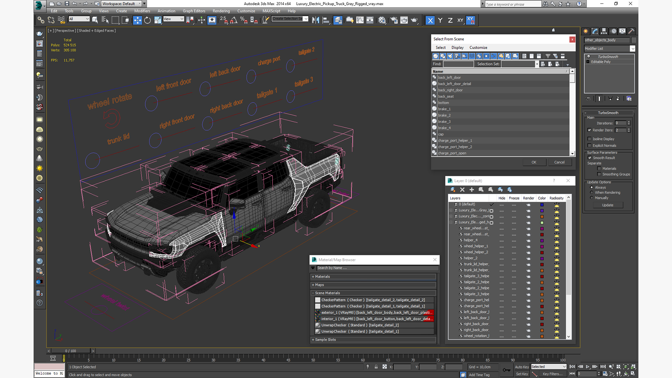
Task: Open the Rendering menu
Action: coord(221,11)
